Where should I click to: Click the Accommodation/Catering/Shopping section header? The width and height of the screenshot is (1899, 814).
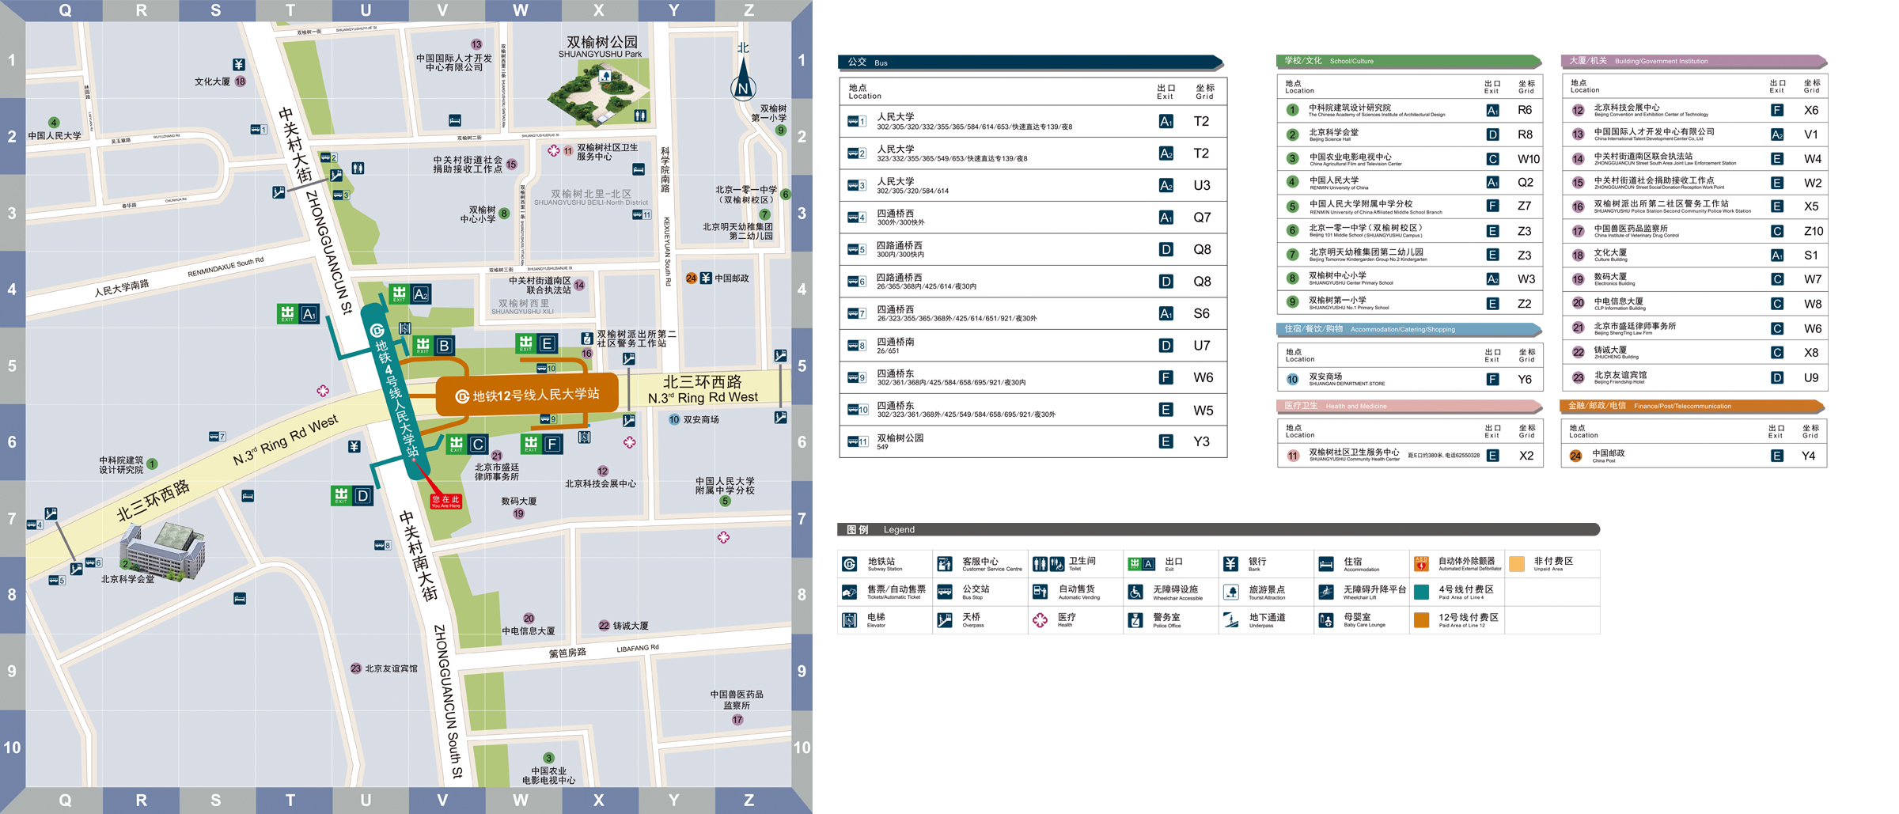click(1409, 329)
